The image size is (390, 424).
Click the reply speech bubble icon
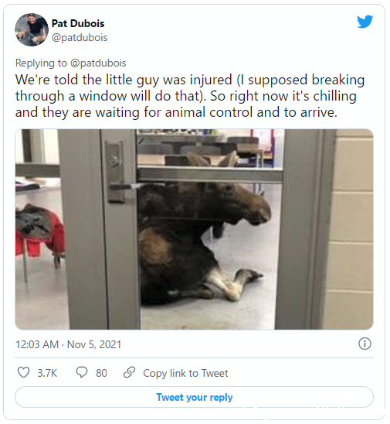tap(82, 372)
